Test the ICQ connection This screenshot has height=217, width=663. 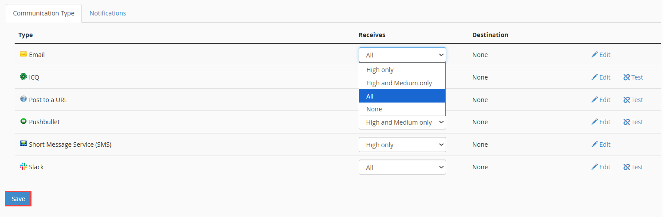(x=633, y=77)
